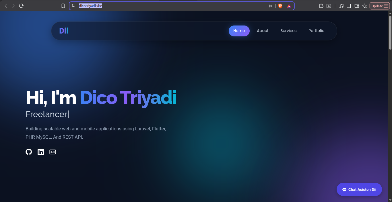Click the email envelope icon

[53, 152]
